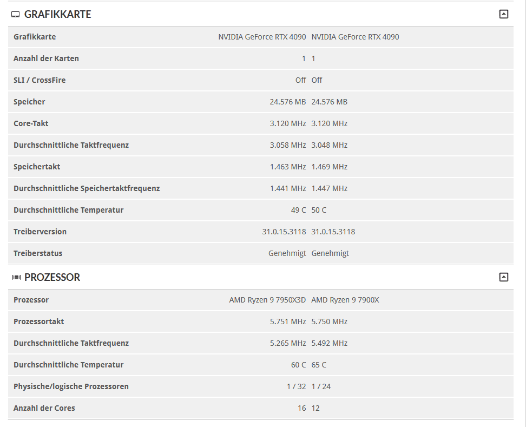Click the 5.751 MHz Prozessortakt value

[288, 321]
